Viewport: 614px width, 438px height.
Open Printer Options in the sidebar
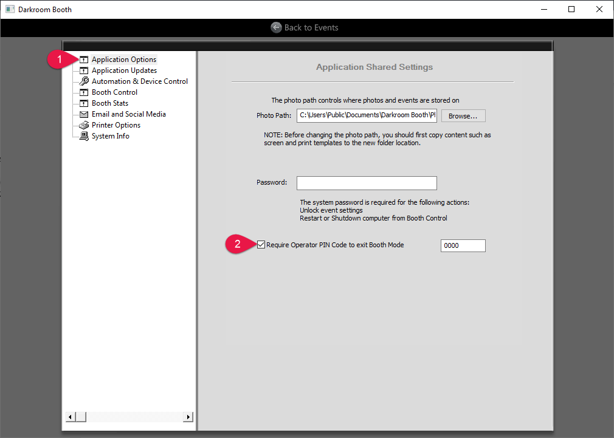coord(116,125)
